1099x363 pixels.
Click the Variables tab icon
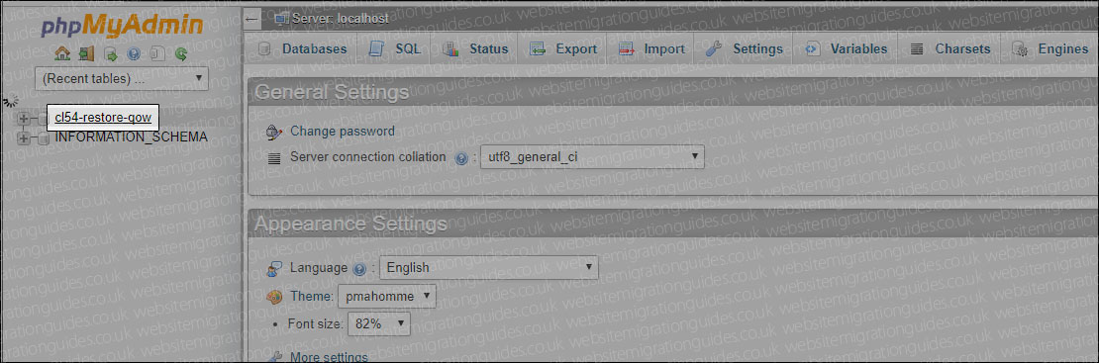click(x=812, y=49)
